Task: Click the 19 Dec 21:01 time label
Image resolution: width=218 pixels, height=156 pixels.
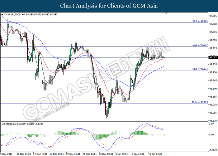Action: click(x=73, y=154)
